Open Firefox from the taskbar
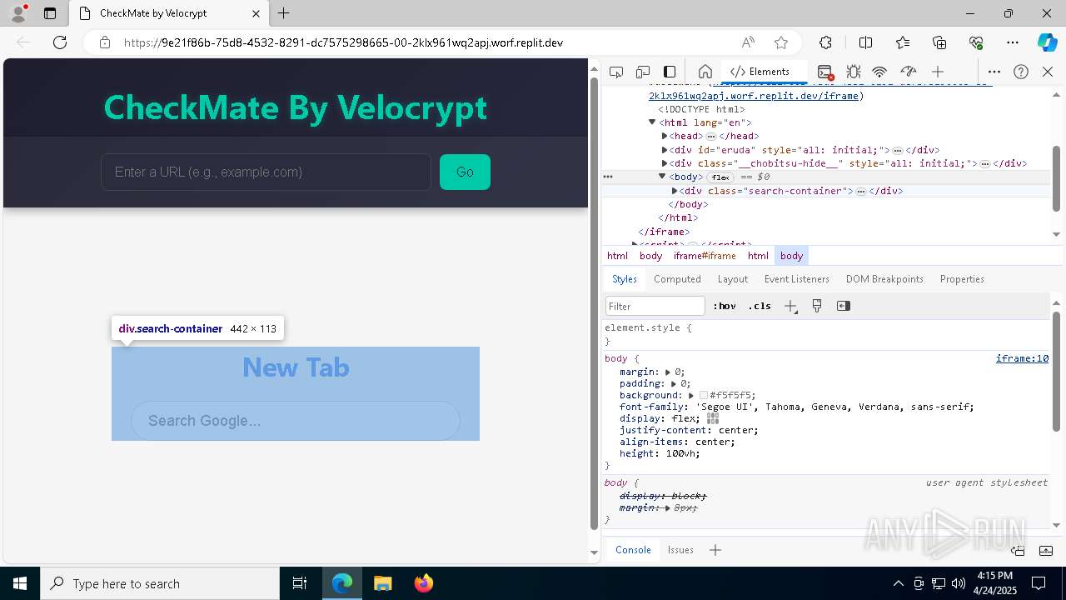The width and height of the screenshot is (1066, 600). click(423, 583)
